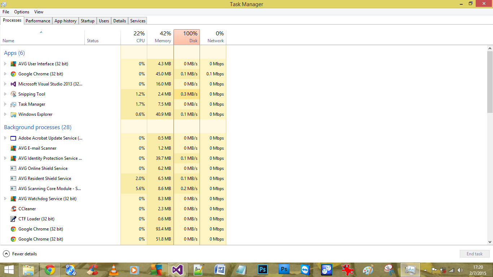Click the End task button

[x=475, y=254]
